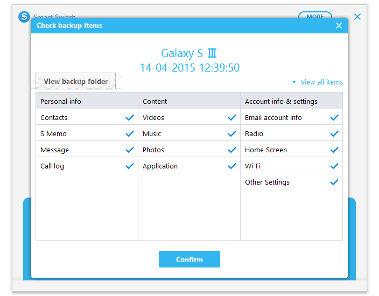The height and width of the screenshot is (296, 379).
Task: Click the Other Settings label
Action: pyautogui.click(x=268, y=182)
